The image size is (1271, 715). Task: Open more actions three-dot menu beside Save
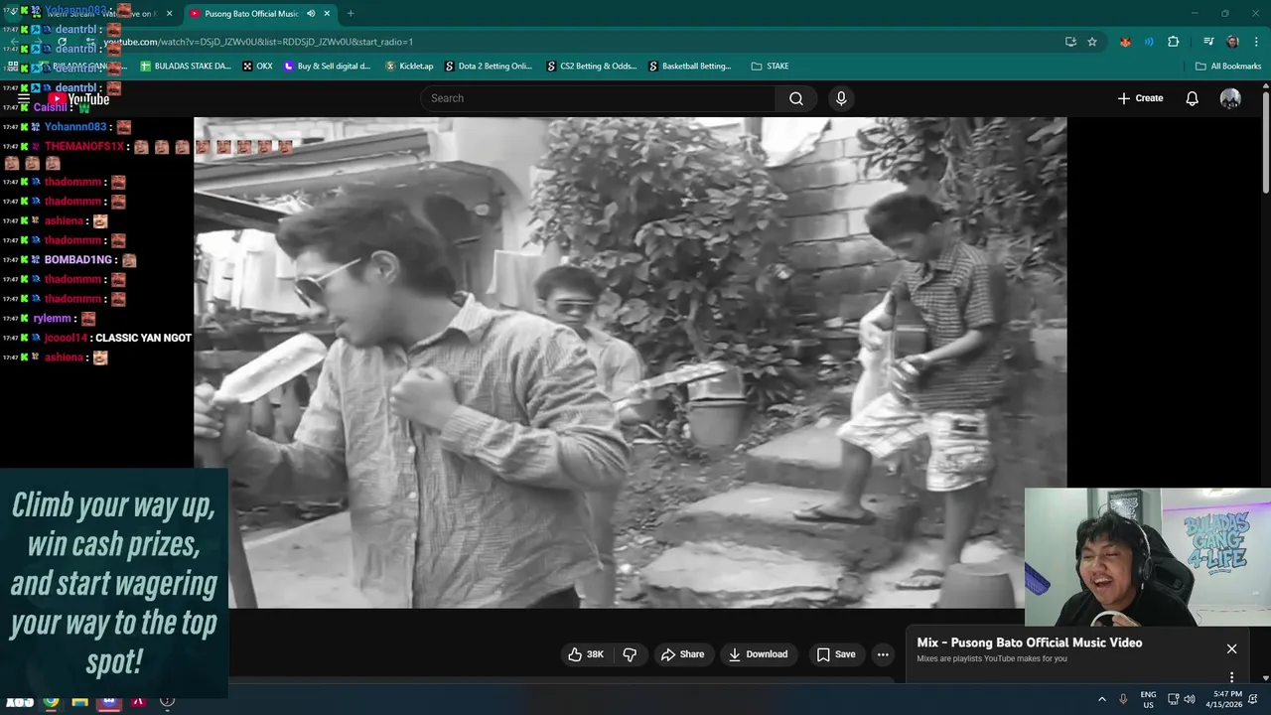click(x=883, y=654)
